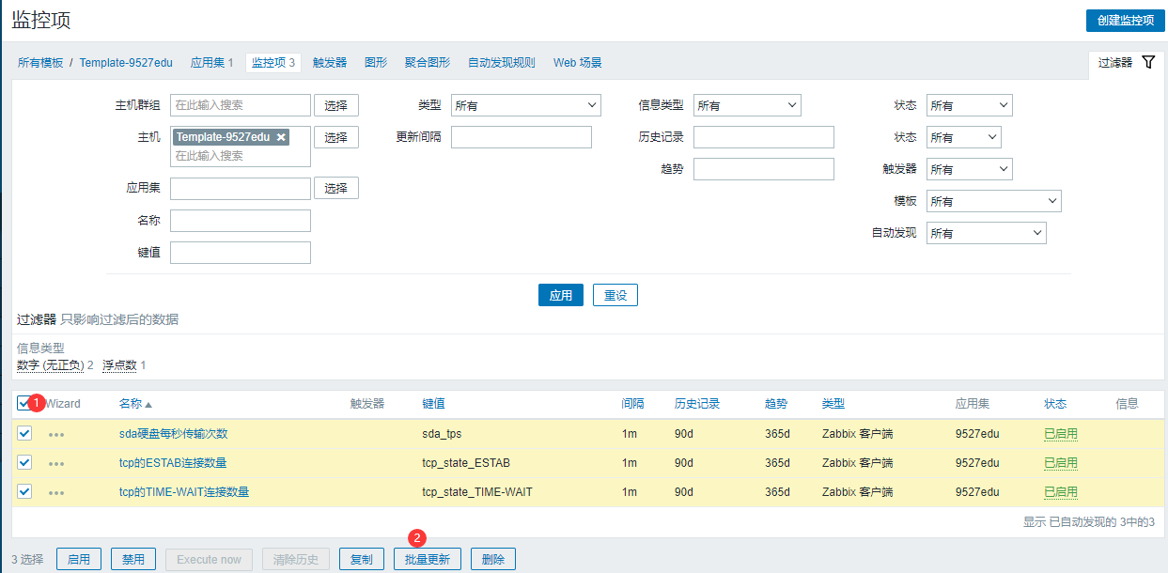Open the 类型 dropdown
1168x573 pixels.
coord(526,105)
